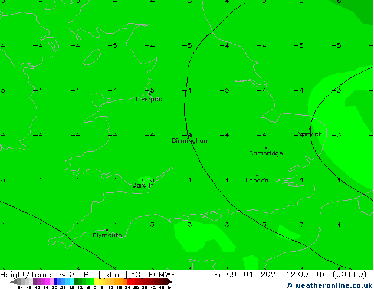Image resolution: width=374 pixels, height=289 pixels.
Task: Click the 'Fr 09-01-2026' date text
Action: coord(247,275)
